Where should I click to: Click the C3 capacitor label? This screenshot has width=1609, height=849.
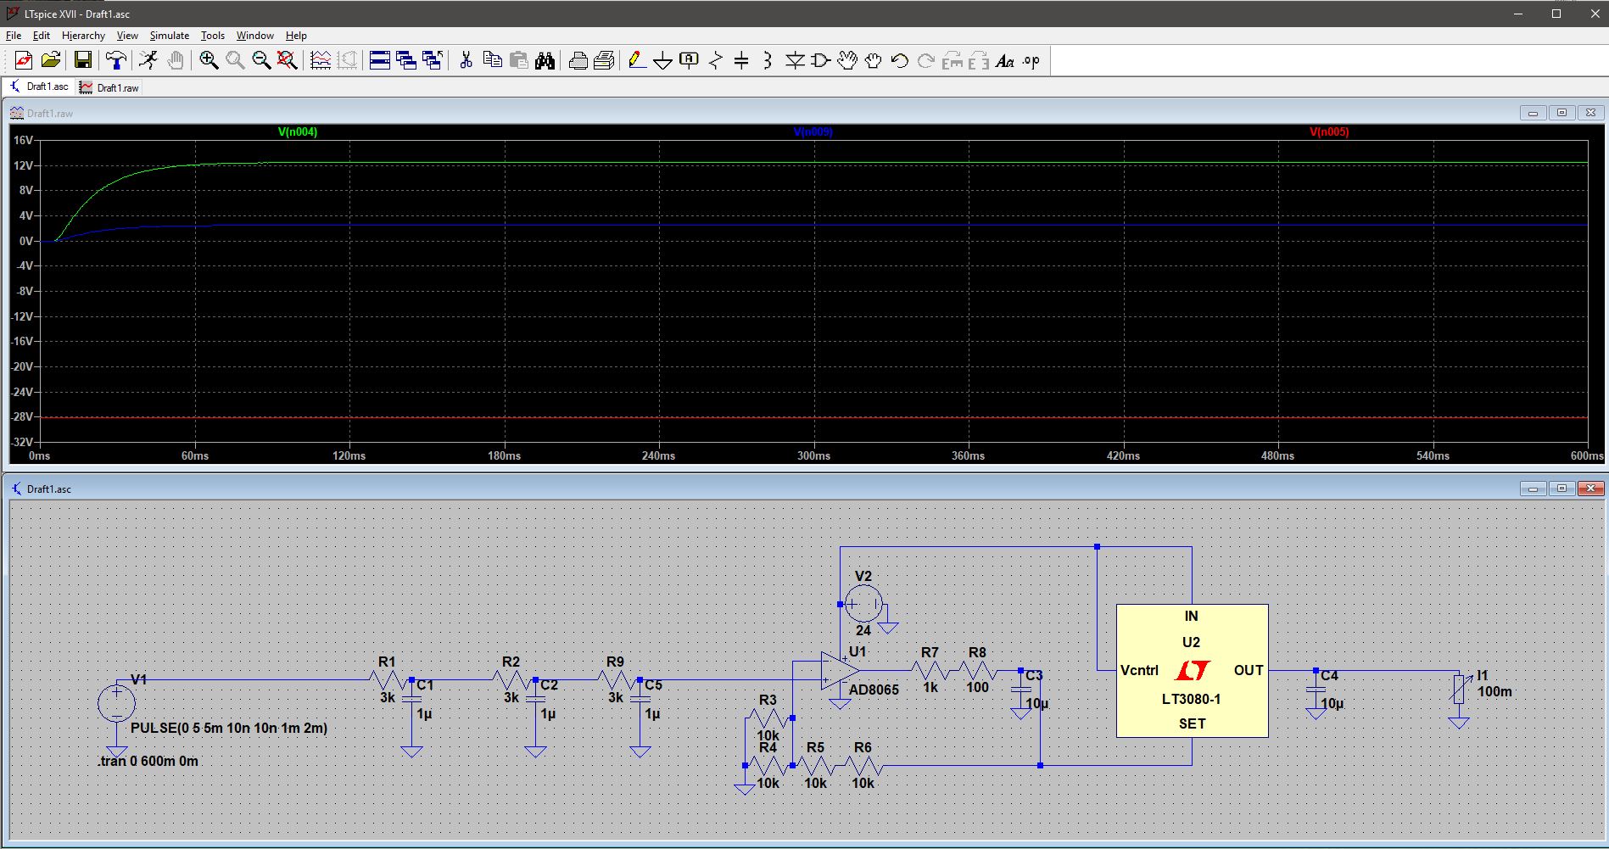click(1034, 675)
